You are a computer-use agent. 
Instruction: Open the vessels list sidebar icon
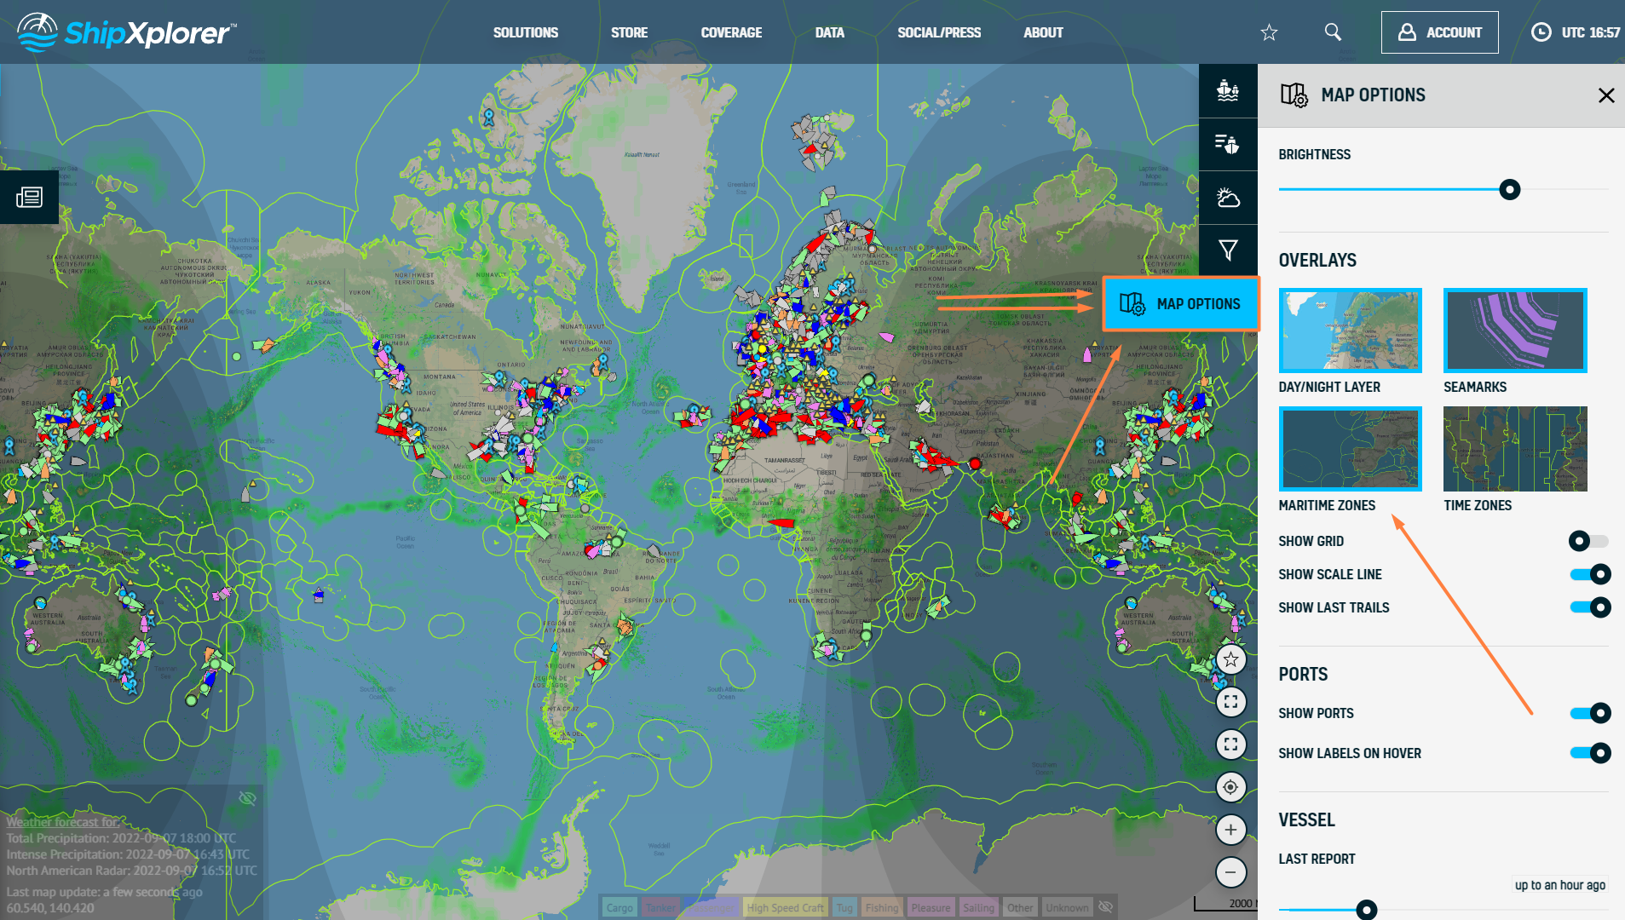(1227, 144)
